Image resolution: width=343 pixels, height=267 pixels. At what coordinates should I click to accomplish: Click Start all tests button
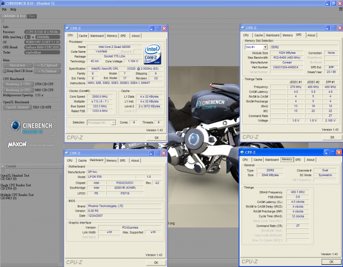pyautogui.click(x=18, y=66)
